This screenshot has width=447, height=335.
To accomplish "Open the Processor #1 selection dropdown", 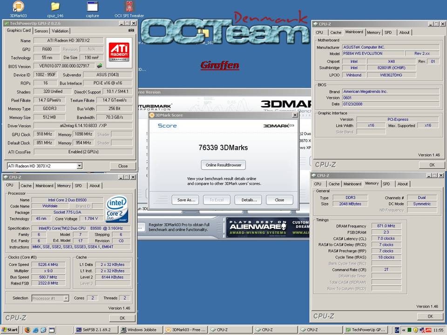I will coord(66,298).
